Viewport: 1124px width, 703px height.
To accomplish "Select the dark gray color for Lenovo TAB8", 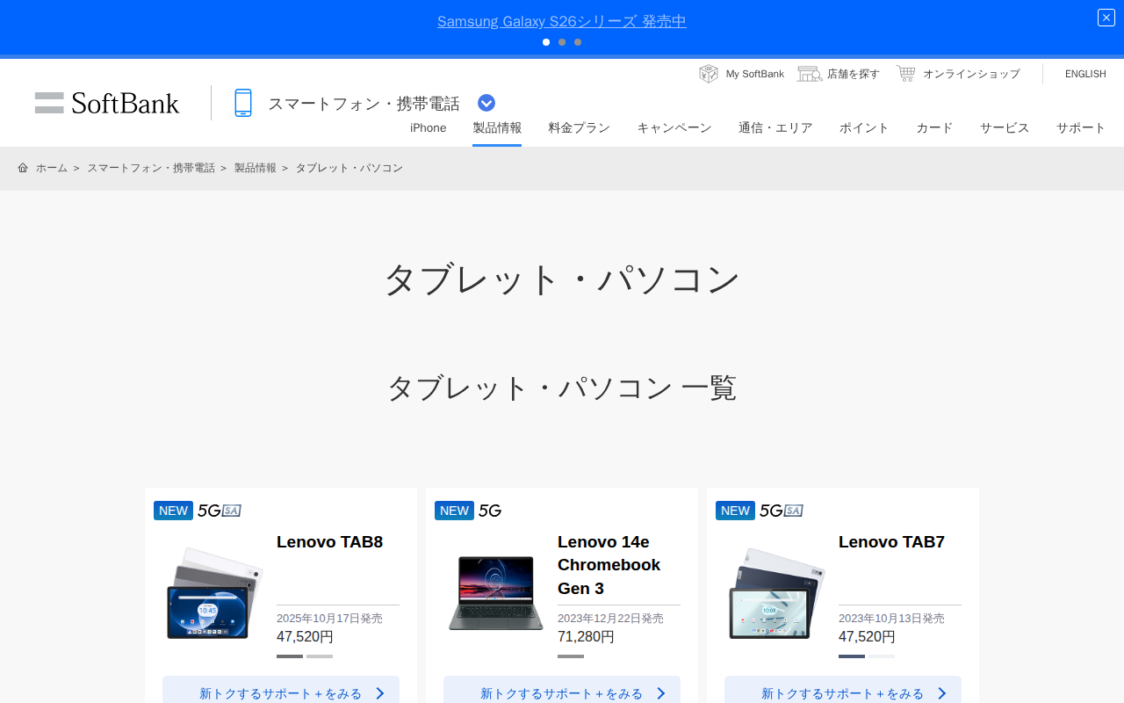I will [x=290, y=656].
